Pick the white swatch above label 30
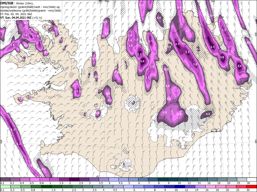The image size is (257, 192). [252, 180]
